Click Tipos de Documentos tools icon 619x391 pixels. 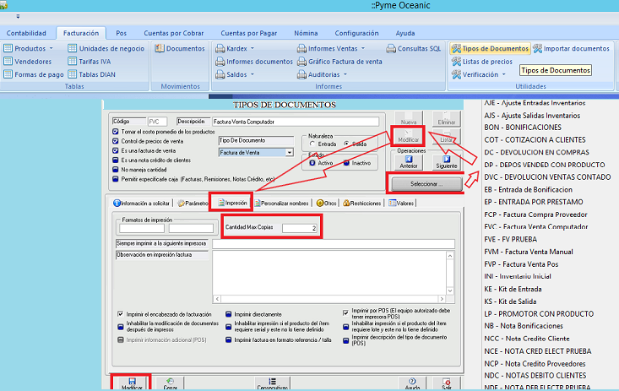[x=456, y=49]
